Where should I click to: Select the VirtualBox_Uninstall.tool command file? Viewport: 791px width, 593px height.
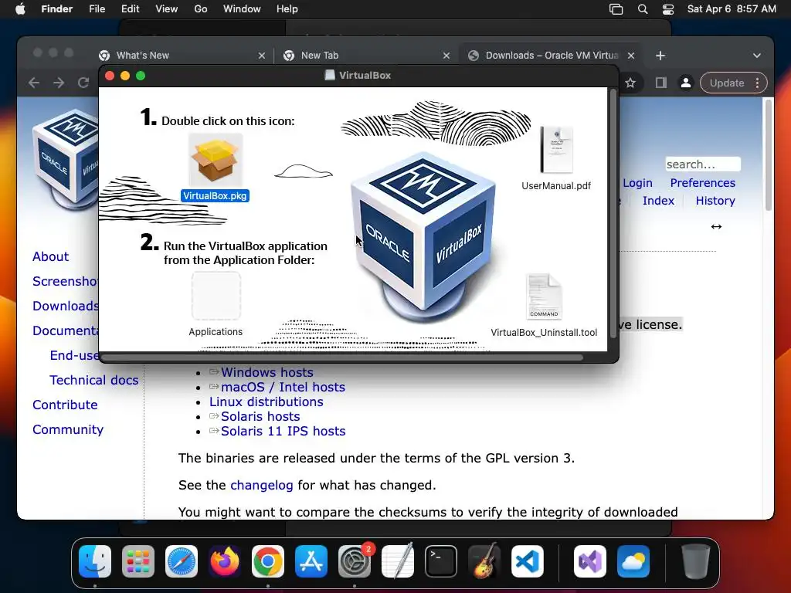[544, 296]
